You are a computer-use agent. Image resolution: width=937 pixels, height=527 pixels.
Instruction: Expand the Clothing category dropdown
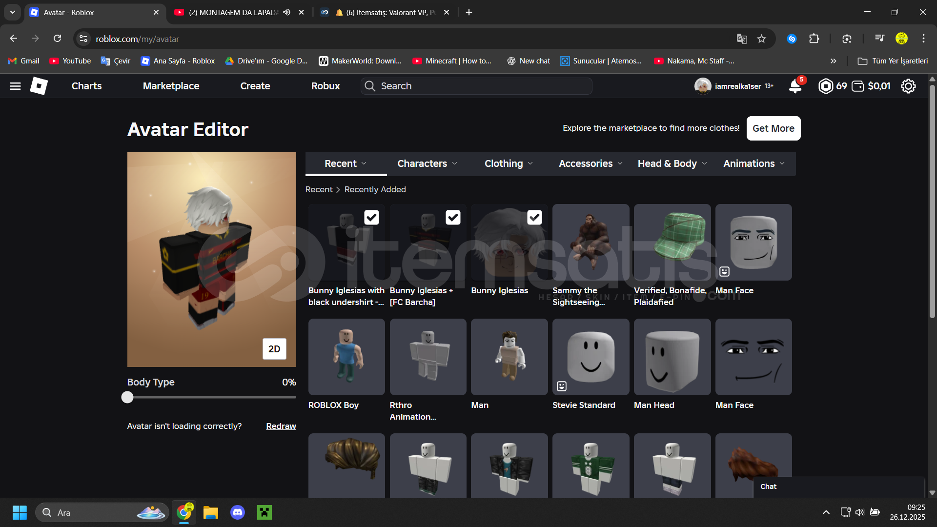pos(509,164)
